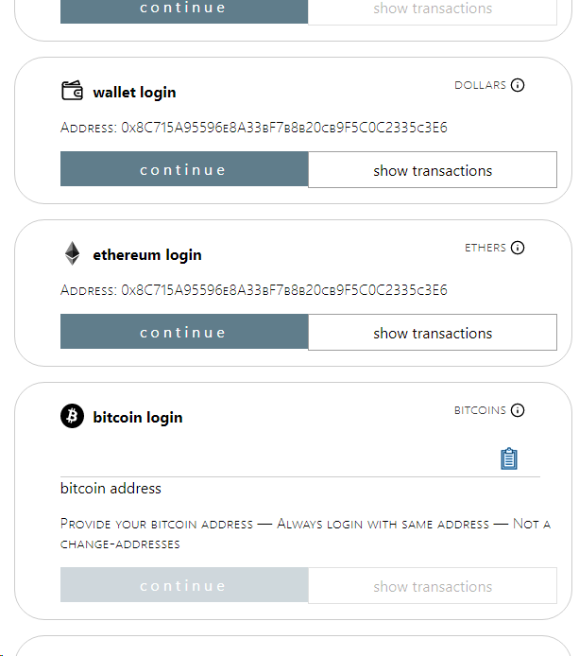Continue with wallet login
Screen dimensions: 579x656
[184, 170]
